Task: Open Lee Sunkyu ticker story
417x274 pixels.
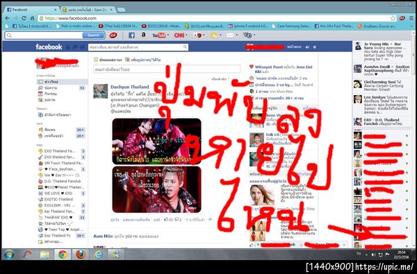Action: point(382,105)
